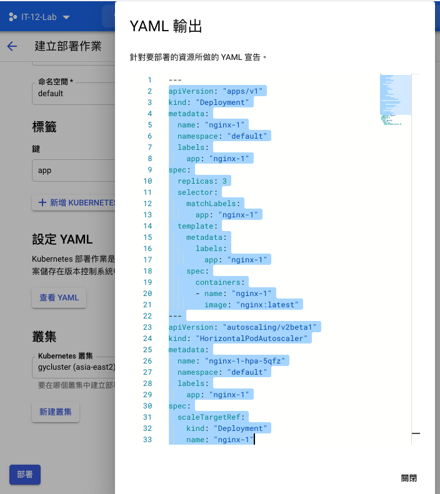Click the 建立部署作業 page heading
The width and height of the screenshot is (440, 494).
68,46
